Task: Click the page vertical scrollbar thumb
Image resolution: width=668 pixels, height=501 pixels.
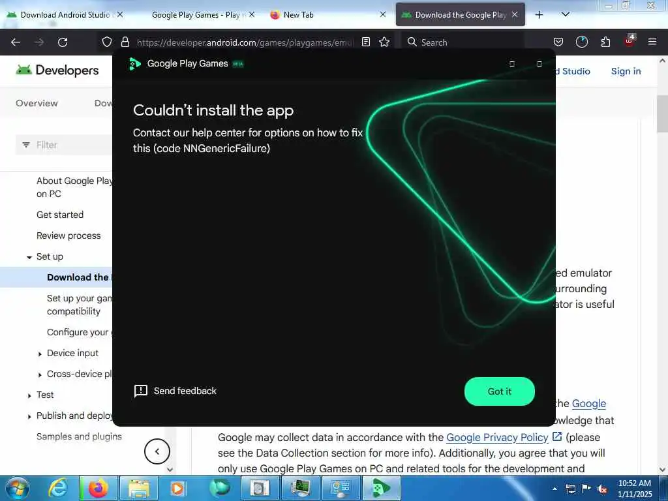Action: [x=662, y=114]
